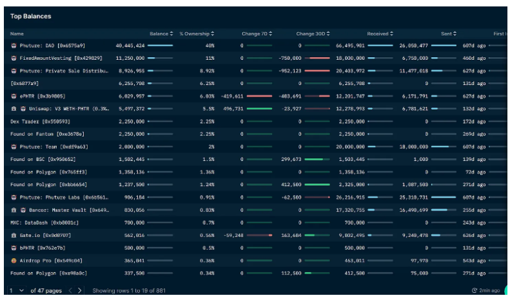Image resolution: width=510 pixels, height=298 pixels.
Task: Click the Name column header
Action: coord(17,33)
